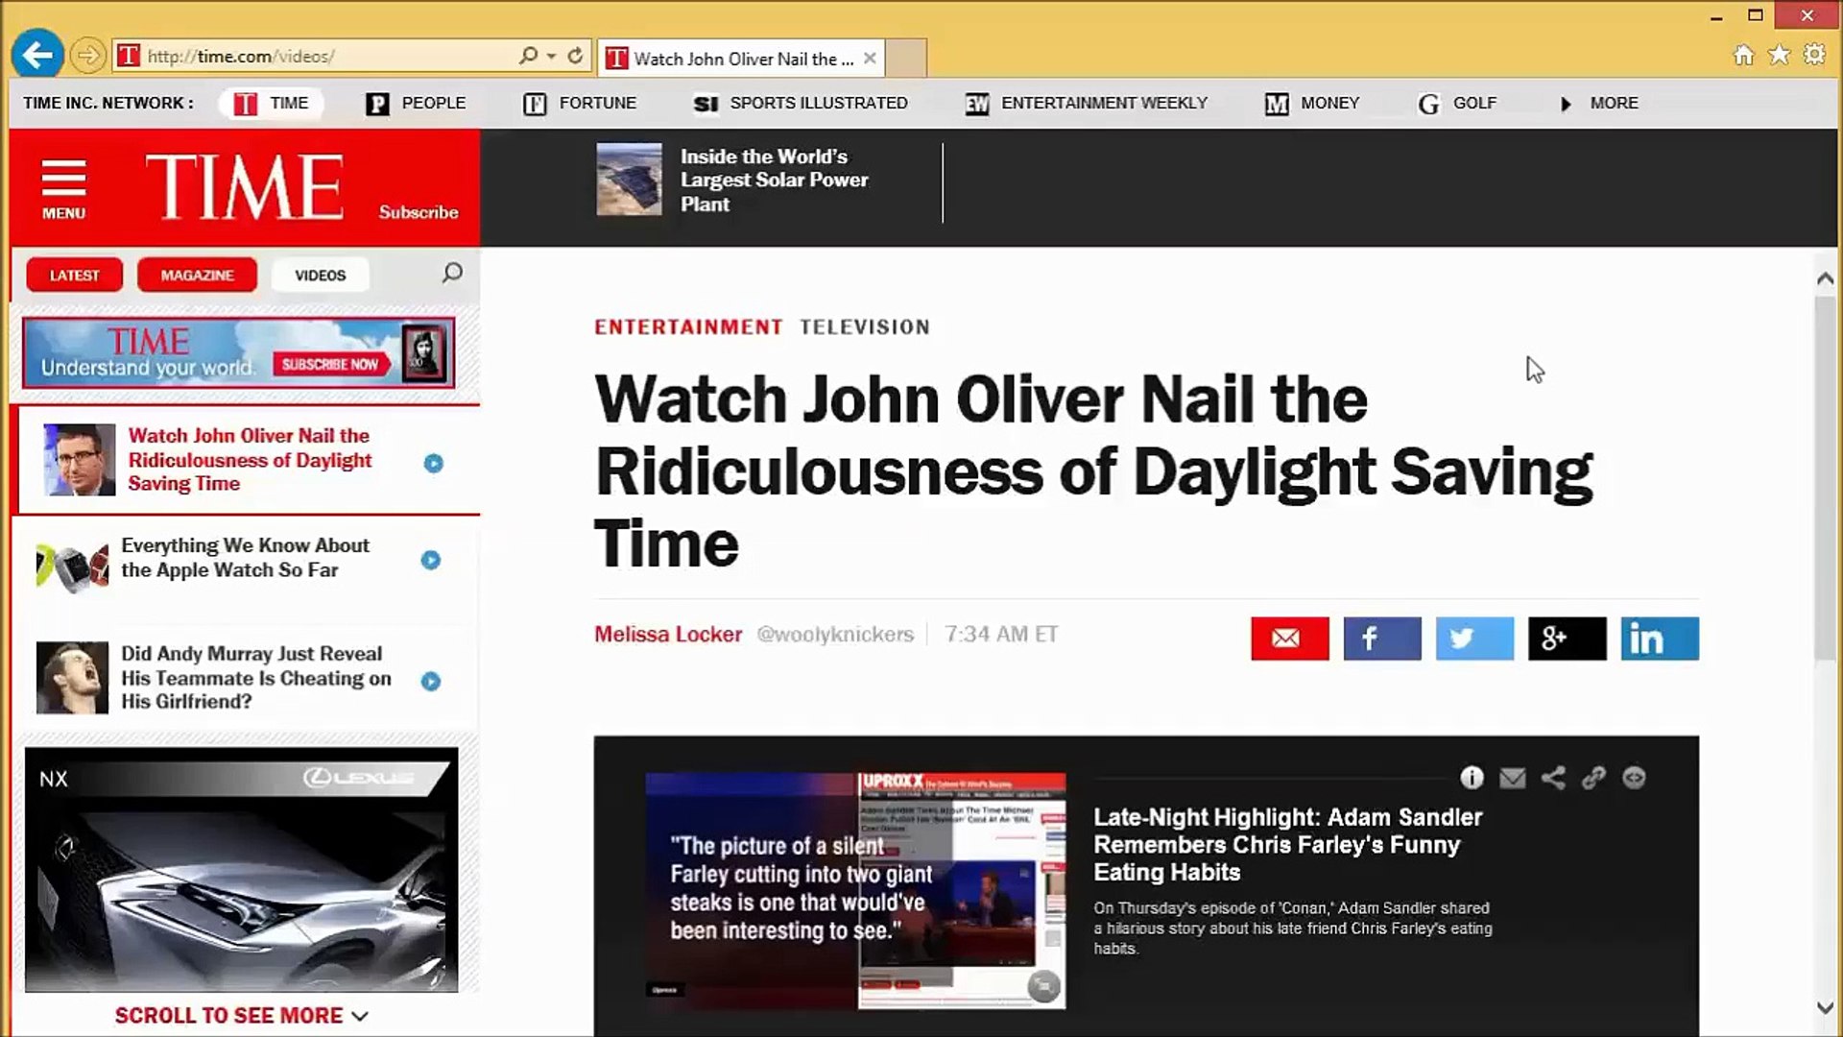
Task: Share article on Twitter
Action: point(1473,639)
